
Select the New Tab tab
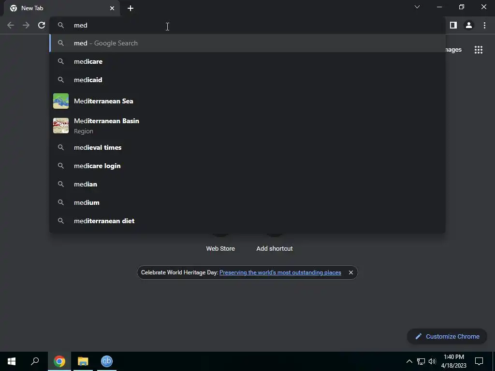(61, 8)
